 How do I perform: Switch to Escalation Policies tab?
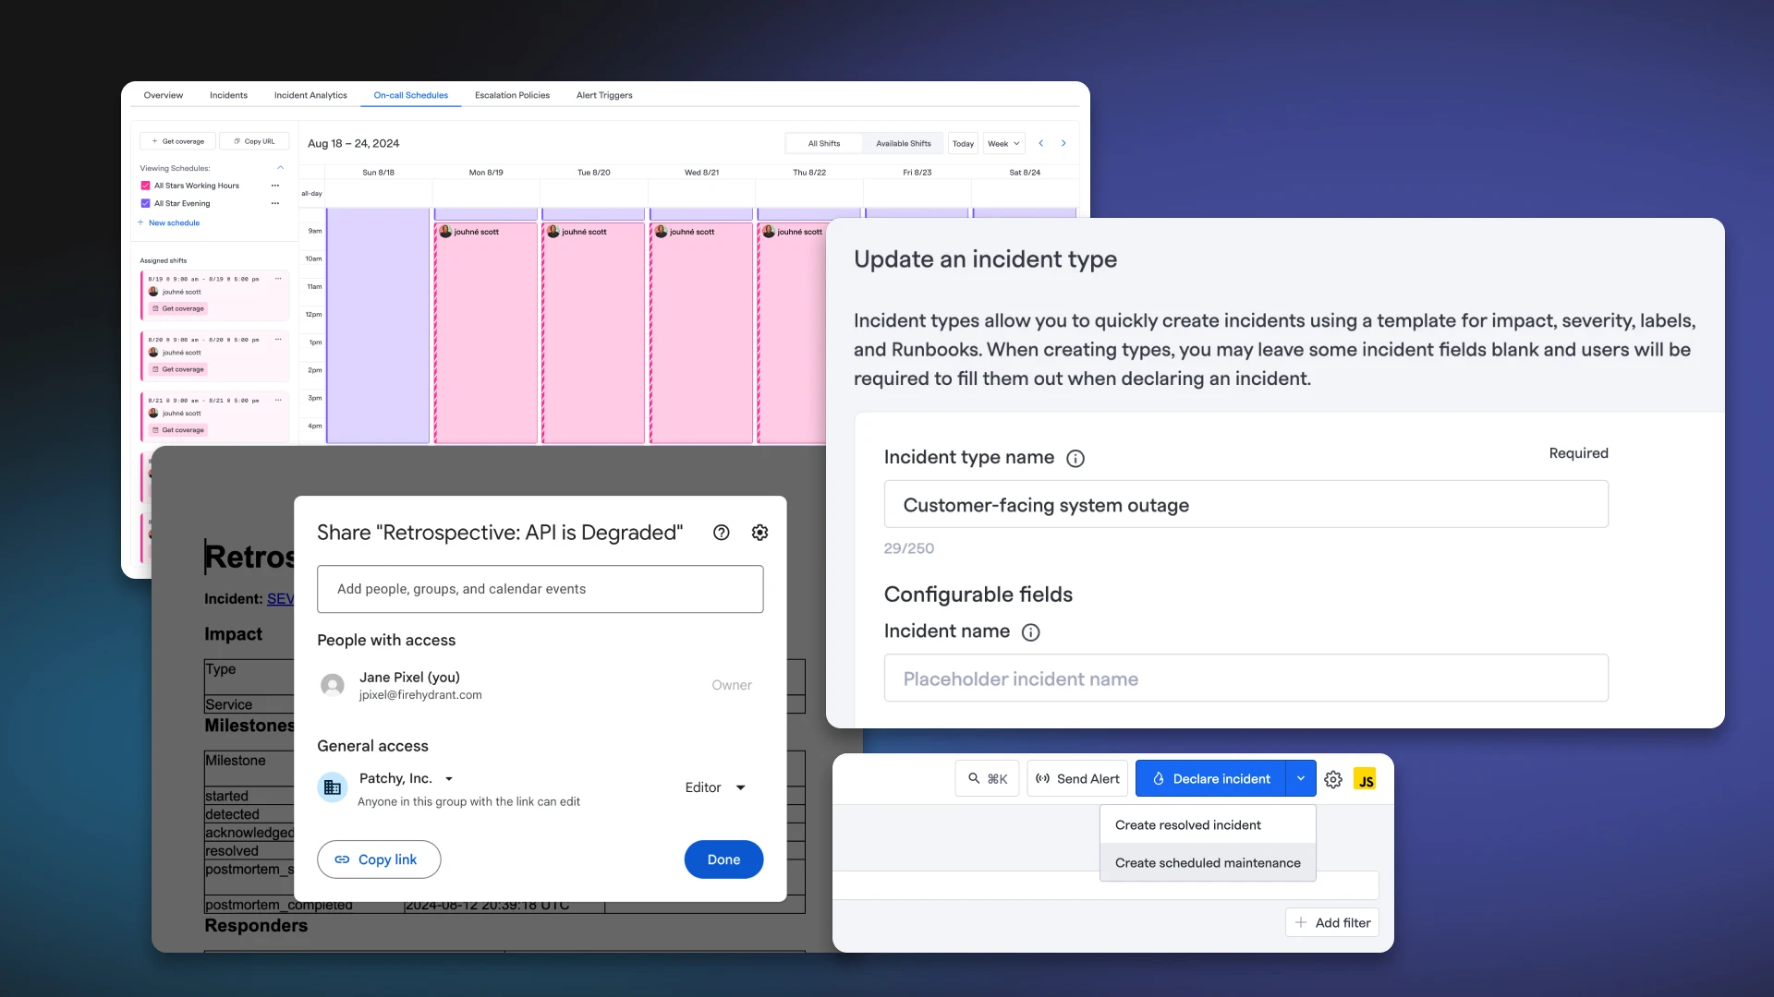512,95
